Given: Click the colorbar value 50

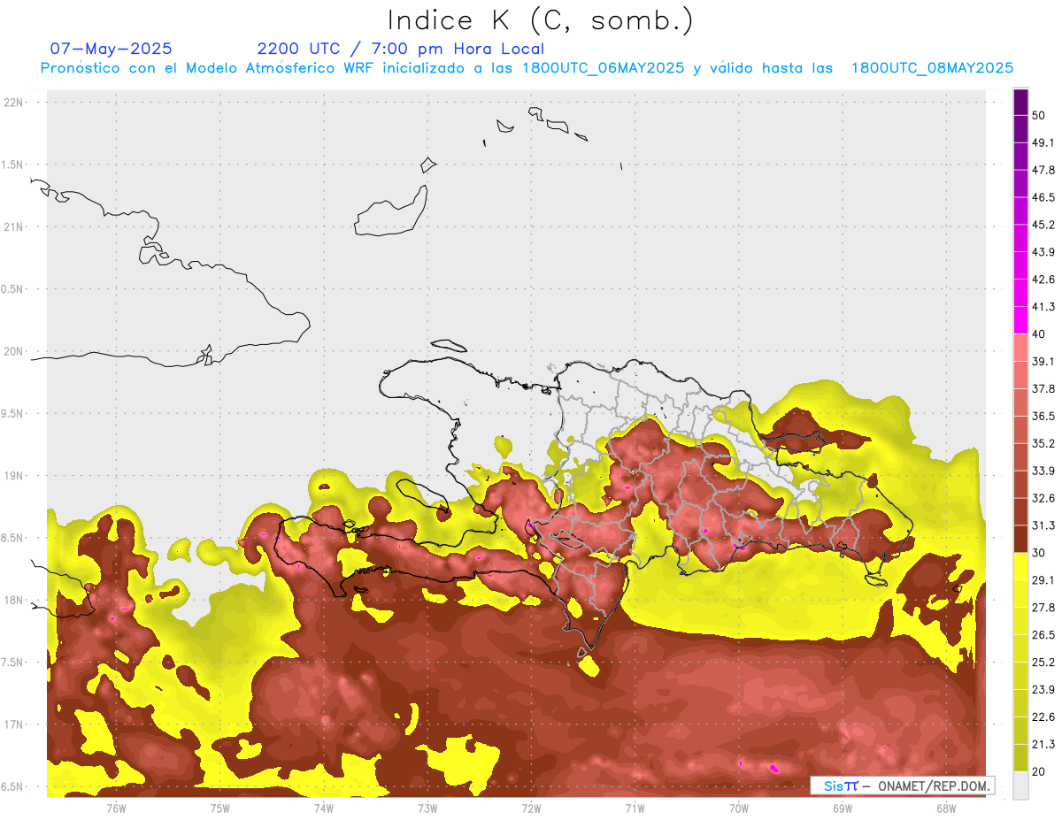Looking at the screenshot, I should tap(1039, 115).
